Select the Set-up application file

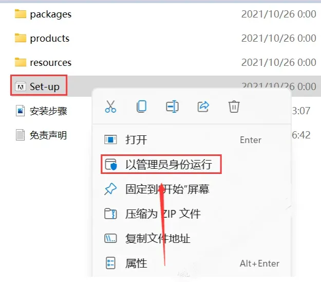[x=37, y=86]
